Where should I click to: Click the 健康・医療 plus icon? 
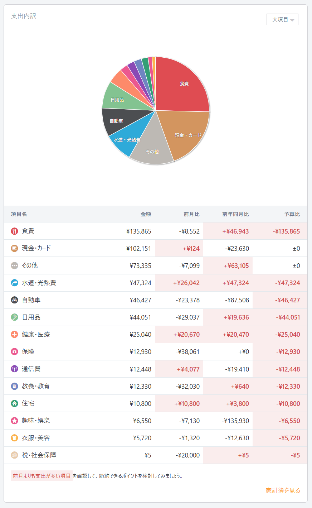(14, 334)
